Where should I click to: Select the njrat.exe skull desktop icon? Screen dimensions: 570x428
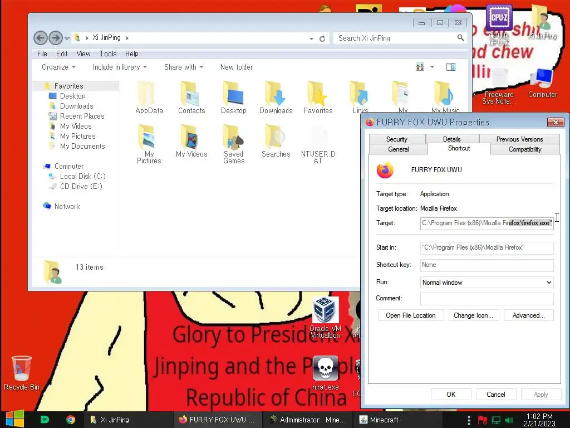click(325, 373)
